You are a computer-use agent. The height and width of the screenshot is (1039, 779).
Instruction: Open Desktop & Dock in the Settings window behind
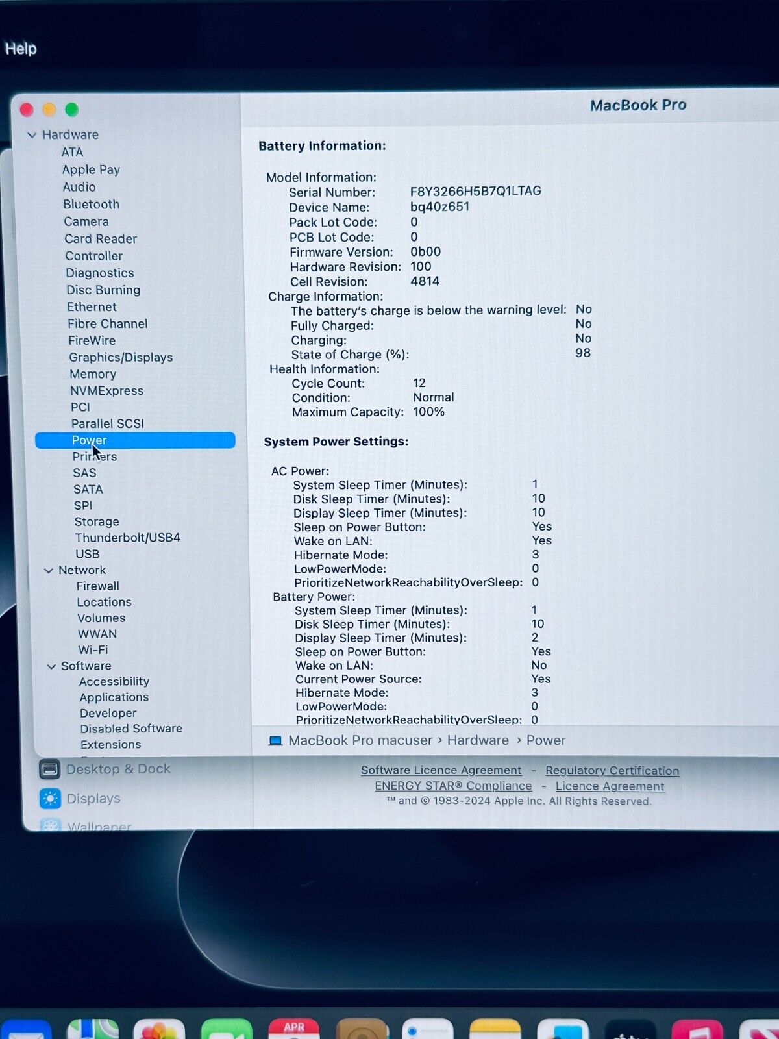pos(118,770)
